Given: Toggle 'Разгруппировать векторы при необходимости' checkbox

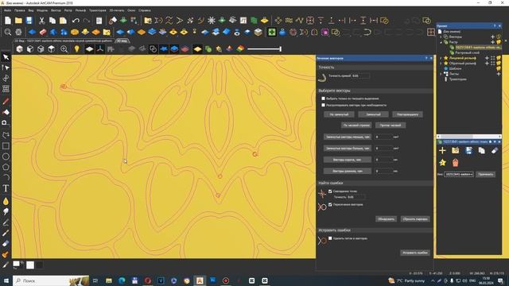Looking at the screenshot, I should 324,105.
